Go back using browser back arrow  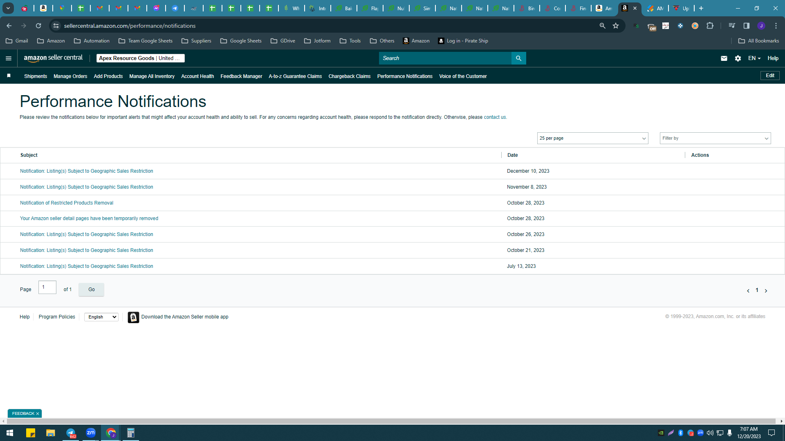(9, 26)
